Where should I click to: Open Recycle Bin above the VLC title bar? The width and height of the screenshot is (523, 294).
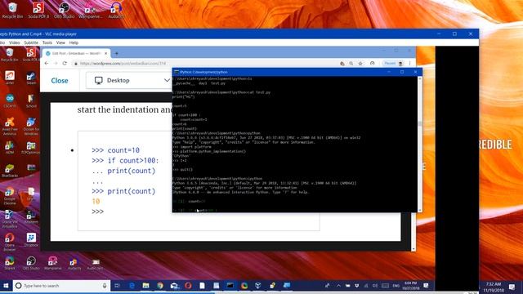tap(13, 10)
